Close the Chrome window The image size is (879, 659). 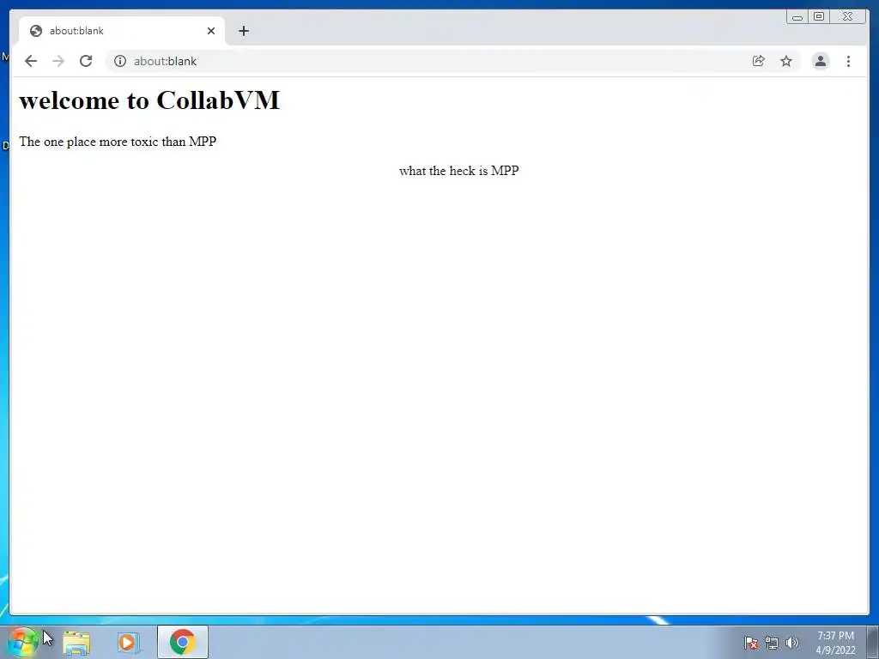tap(847, 17)
